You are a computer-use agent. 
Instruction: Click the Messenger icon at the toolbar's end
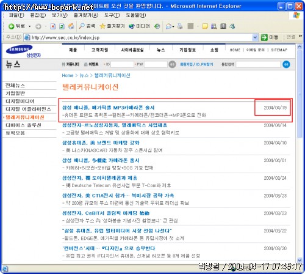click(232, 26)
